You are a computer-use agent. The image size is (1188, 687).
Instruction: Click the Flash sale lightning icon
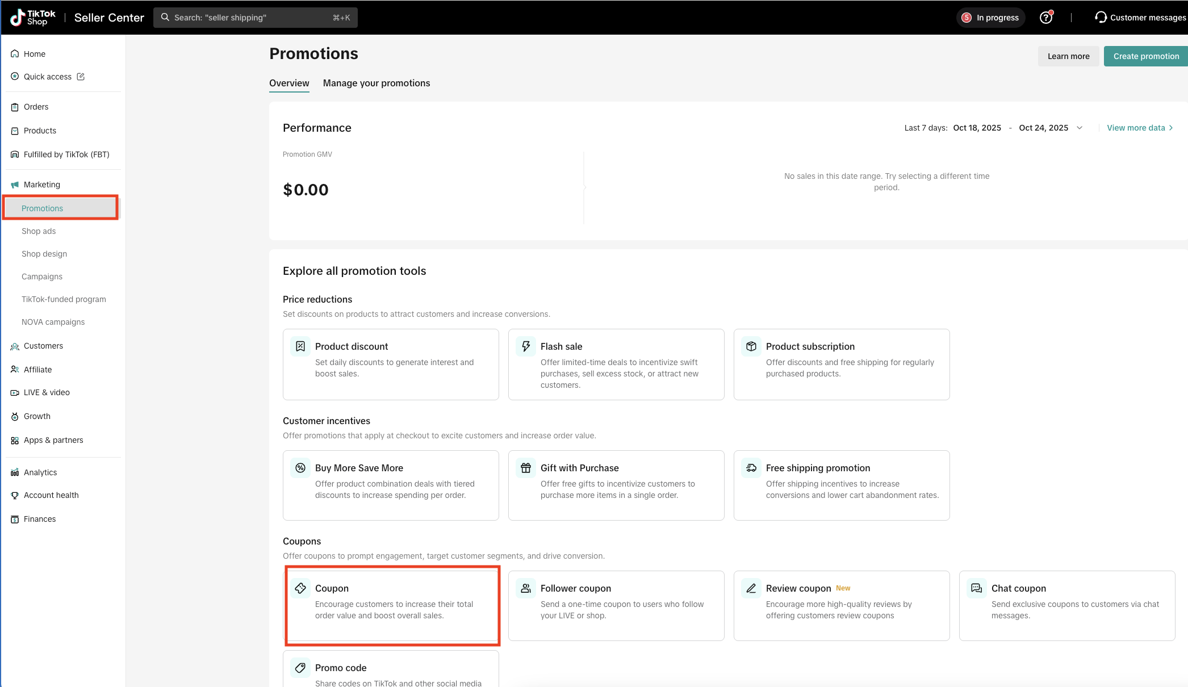coord(526,346)
